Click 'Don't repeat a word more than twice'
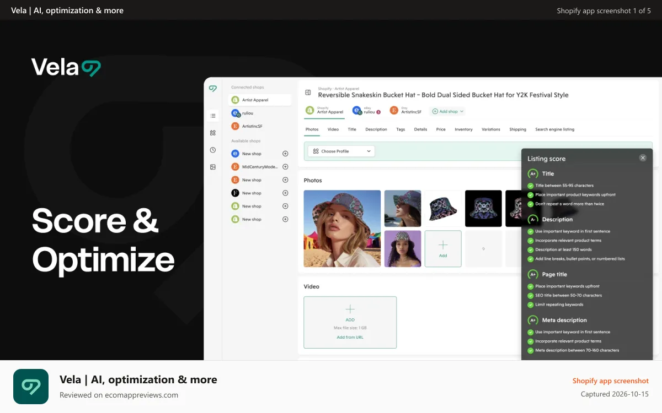Screen dimensions: 662x413 tap(569, 204)
